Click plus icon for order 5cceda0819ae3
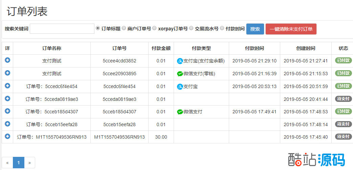 pyautogui.click(x=7, y=98)
